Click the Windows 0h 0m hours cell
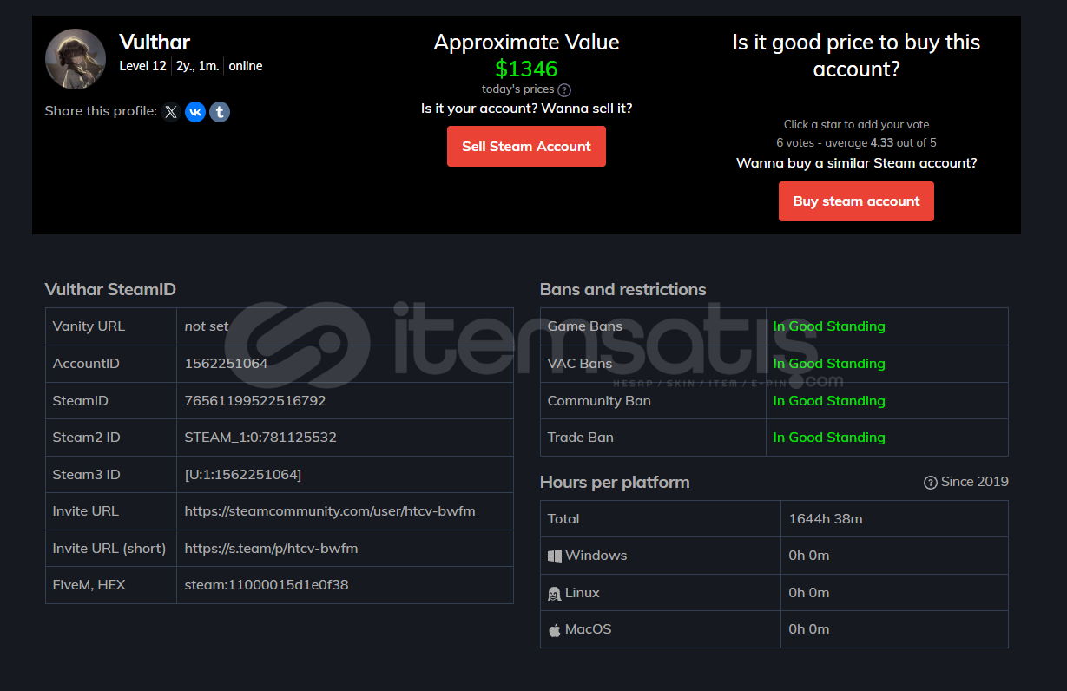 point(894,556)
